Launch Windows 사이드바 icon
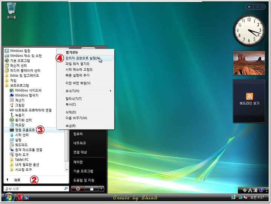 pos(12,91)
